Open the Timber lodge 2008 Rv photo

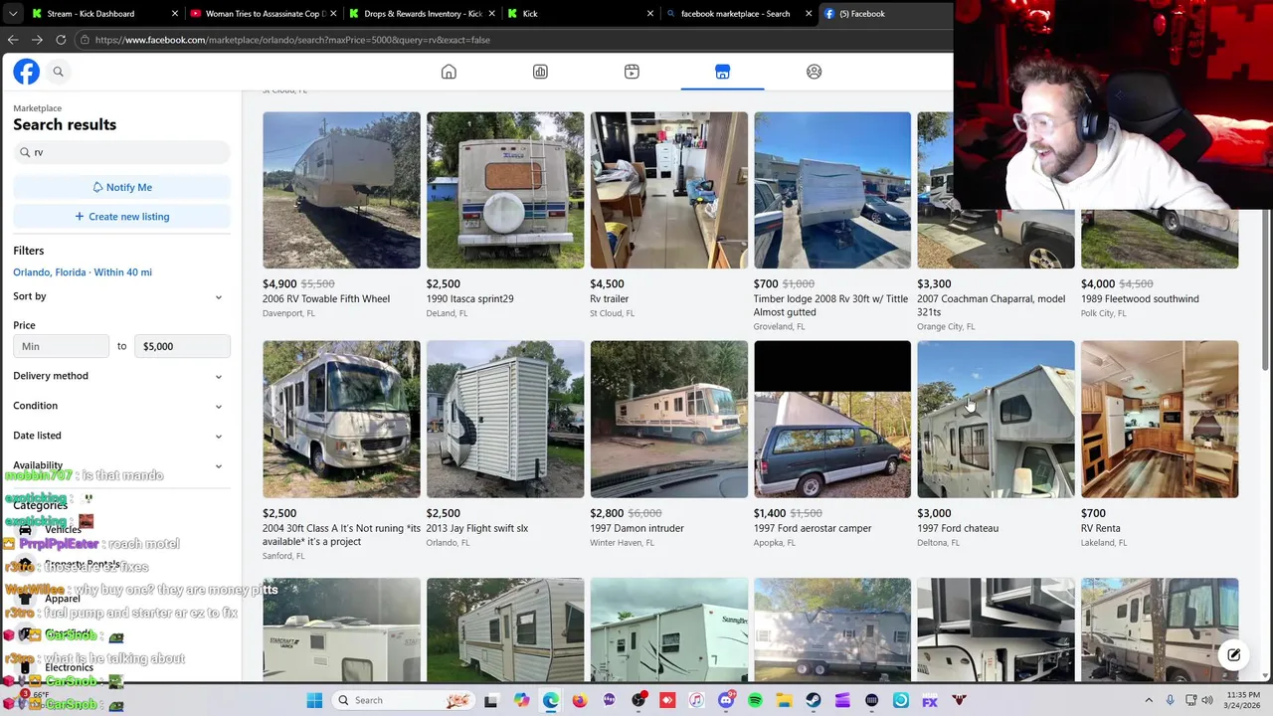[x=832, y=190]
